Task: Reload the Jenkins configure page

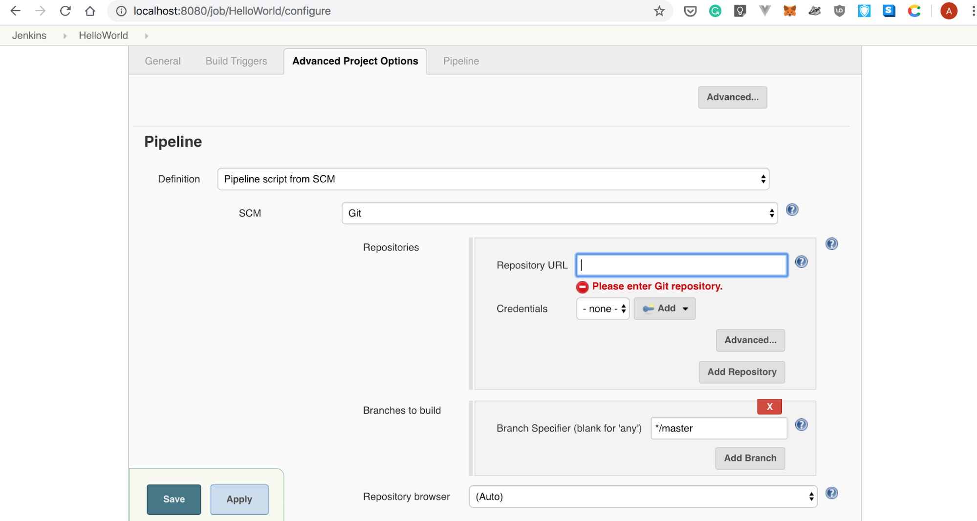Action: [x=65, y=11]
